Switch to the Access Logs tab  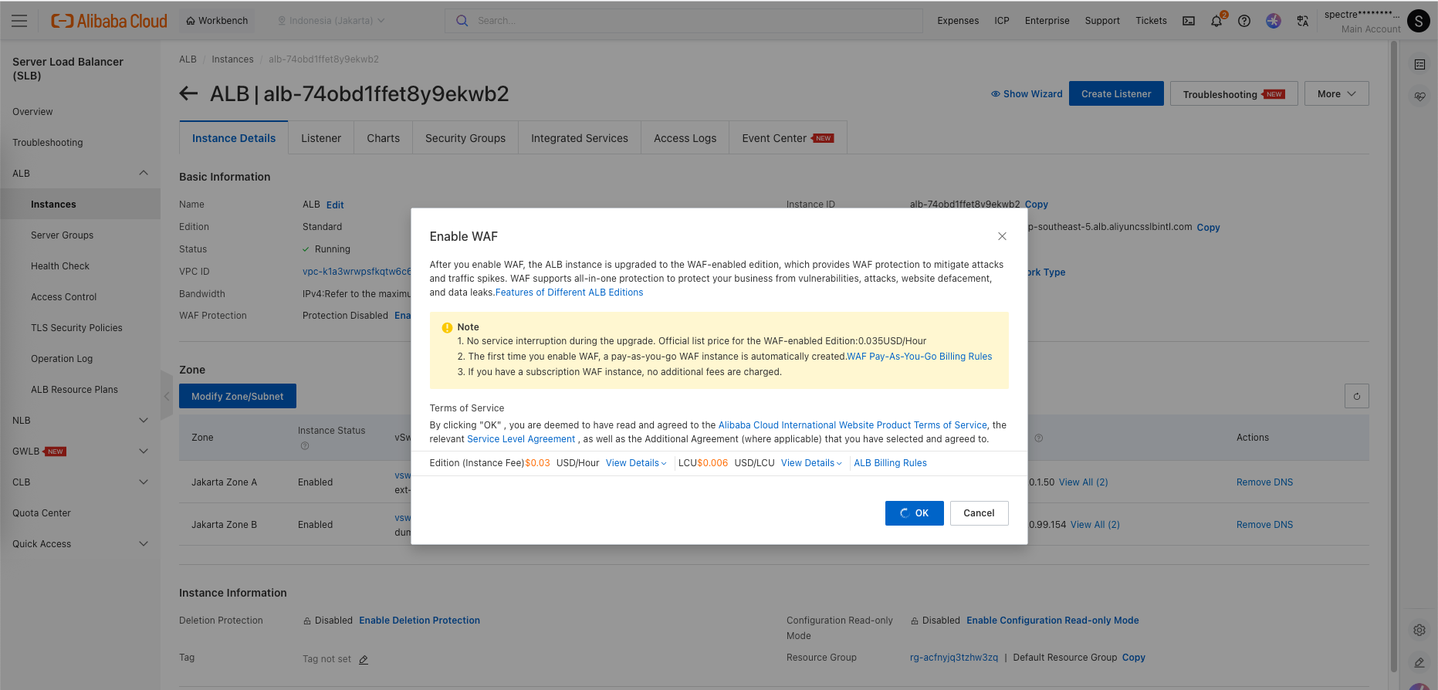[x=685, y=138]
